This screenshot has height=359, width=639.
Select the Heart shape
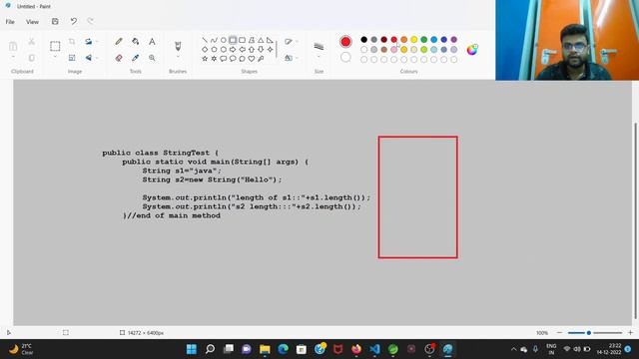click(252, 59)
